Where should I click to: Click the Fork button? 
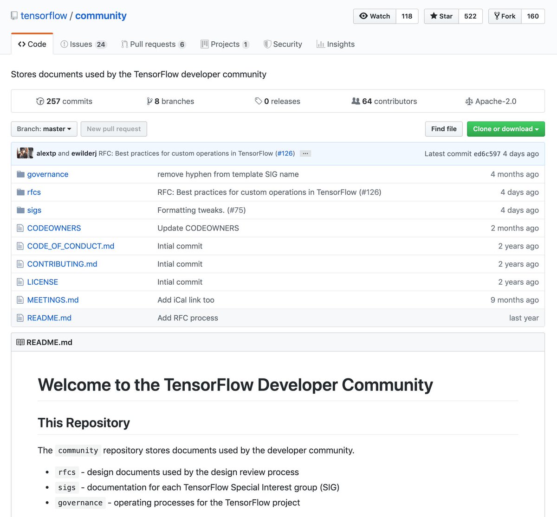point(505,16)
